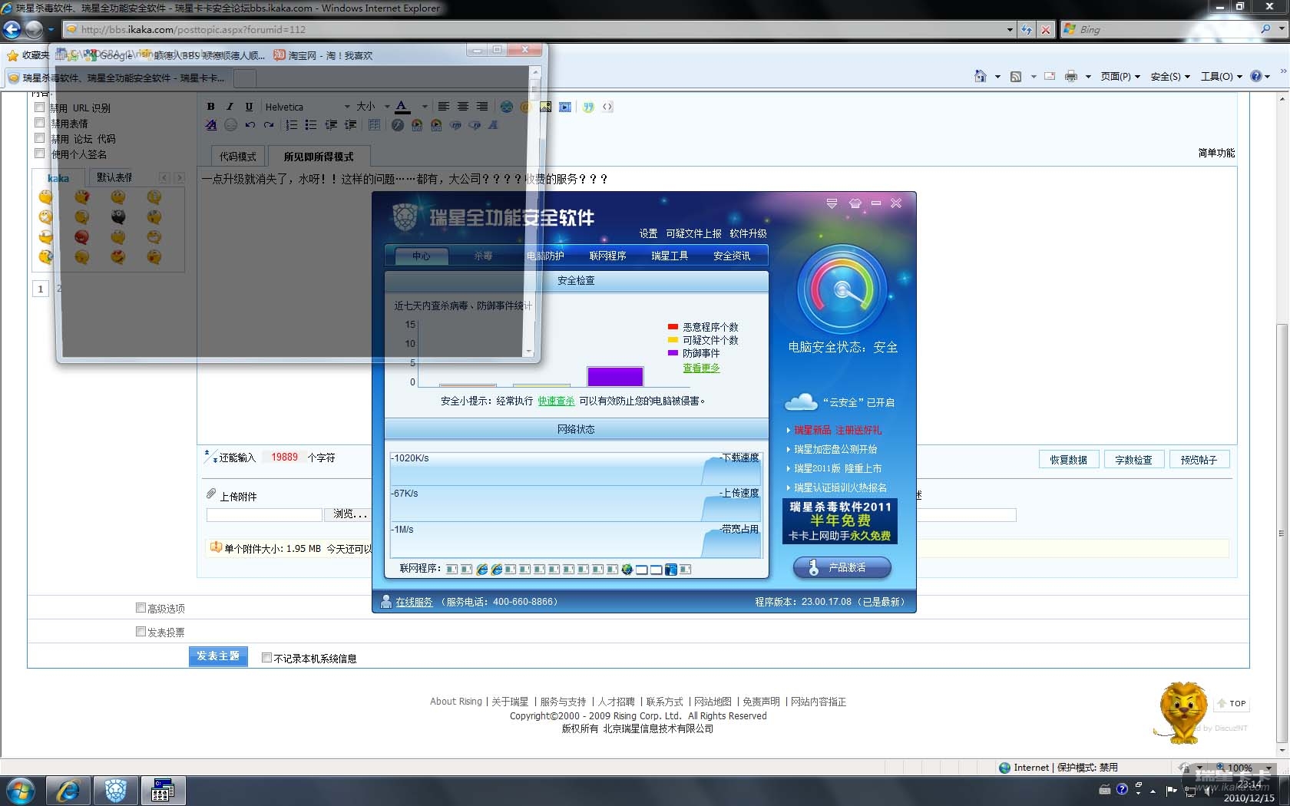Check the 不记录本机系统信息 checkbox
This screenshot has width=1290, height=806.
[x=266, y=658]
